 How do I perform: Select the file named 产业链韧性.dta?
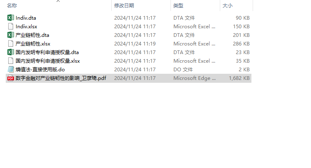(32, 35)
